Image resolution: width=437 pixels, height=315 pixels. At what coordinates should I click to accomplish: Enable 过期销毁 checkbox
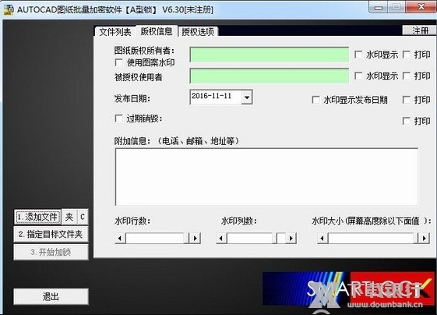118,119
